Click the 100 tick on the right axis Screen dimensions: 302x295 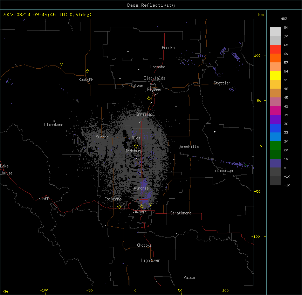257,55
